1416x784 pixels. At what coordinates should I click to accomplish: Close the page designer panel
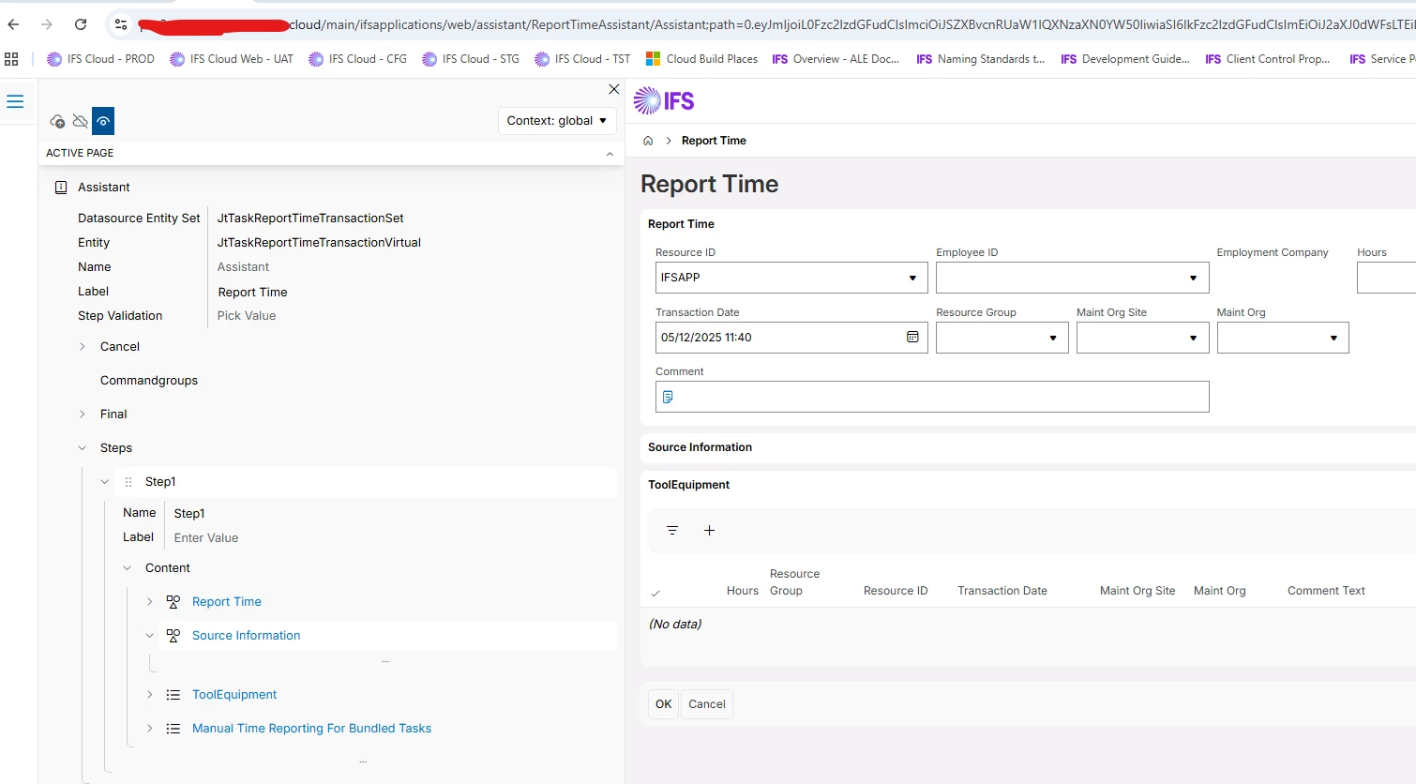pos(613,89)
